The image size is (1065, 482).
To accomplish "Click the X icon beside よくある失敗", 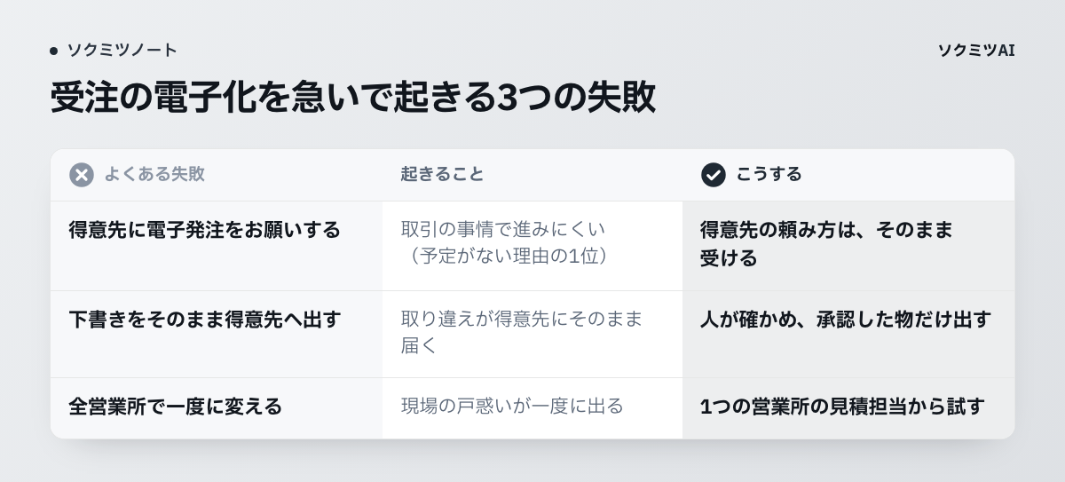I will point(82,175).
